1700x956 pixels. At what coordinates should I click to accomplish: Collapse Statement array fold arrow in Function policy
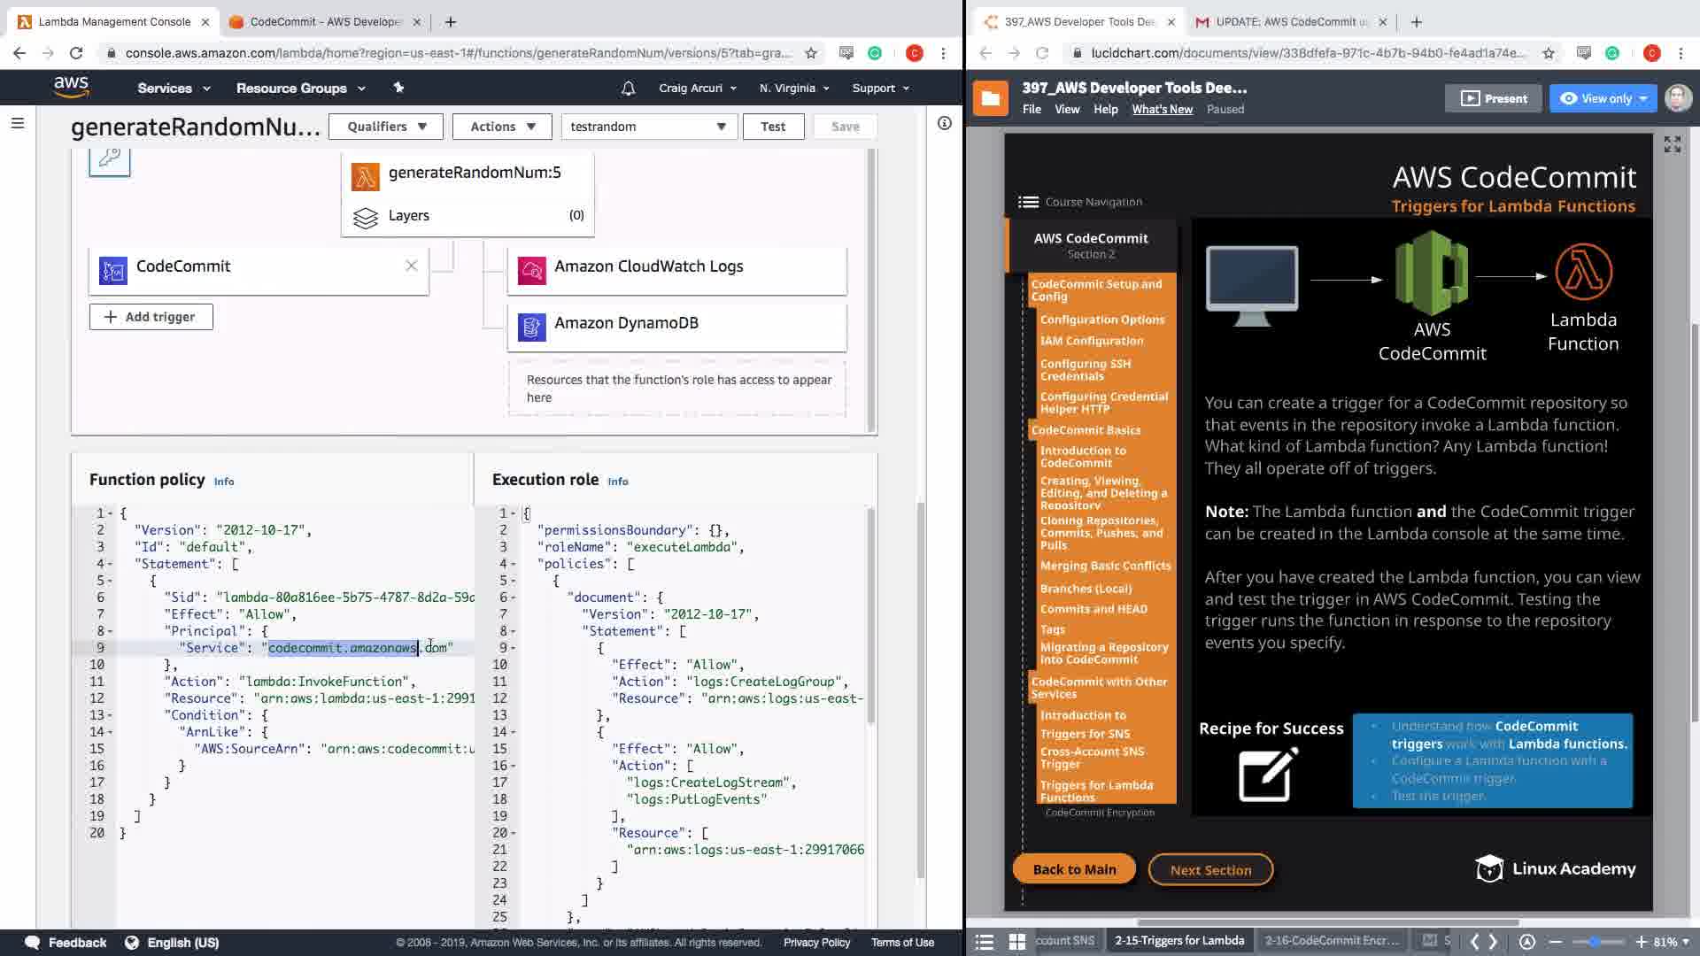(110, 564)
